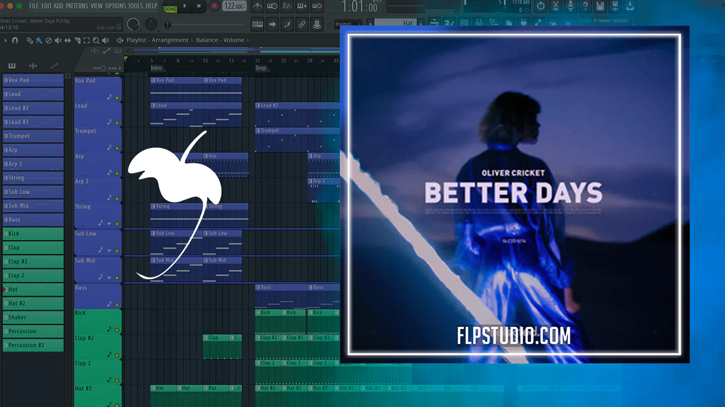Screen dimensions: 725x407
Task: Click the Play button
Action: point(185,6)
